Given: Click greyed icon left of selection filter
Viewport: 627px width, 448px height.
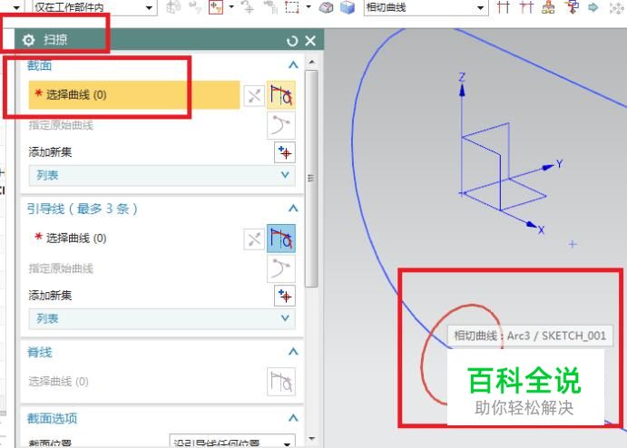Looking at the screenshot, I should [x=194, y=7].
